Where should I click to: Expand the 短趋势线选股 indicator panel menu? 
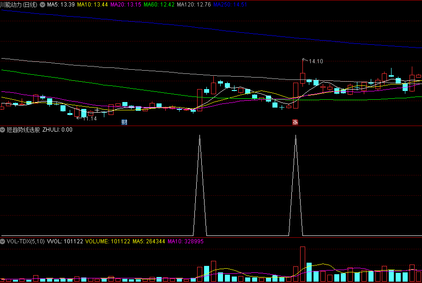click(x=3, y=130)
